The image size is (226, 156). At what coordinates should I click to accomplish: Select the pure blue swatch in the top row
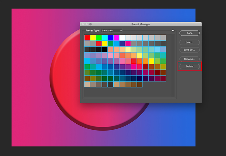pyautogui.click(x=111, y=38)
